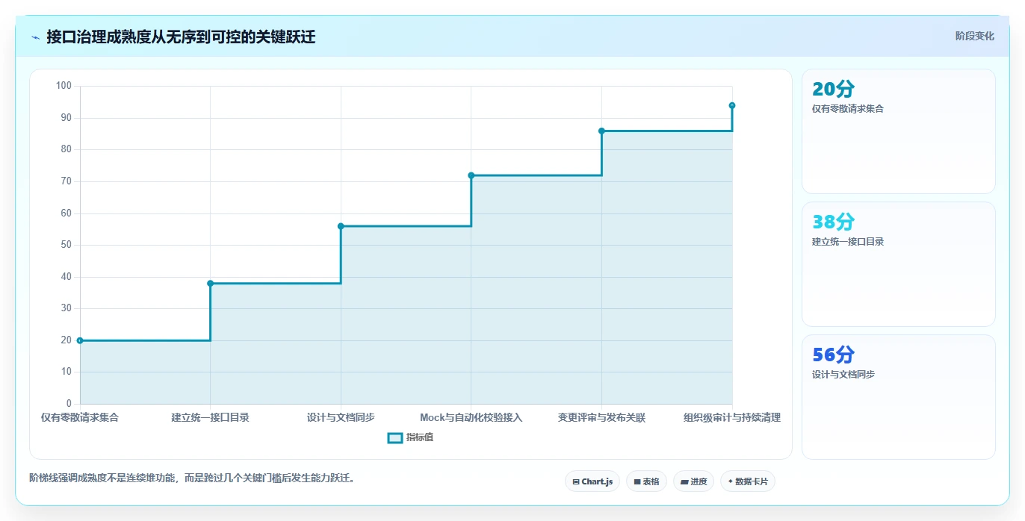Image resolution: width=1025 pixels, height=521 pixels.
Task: Toggle the 指标值 legend item
Action: tap(410, 437)
